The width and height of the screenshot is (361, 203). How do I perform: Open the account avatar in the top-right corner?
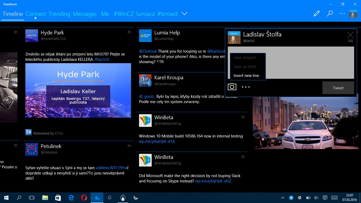(353, 14)
